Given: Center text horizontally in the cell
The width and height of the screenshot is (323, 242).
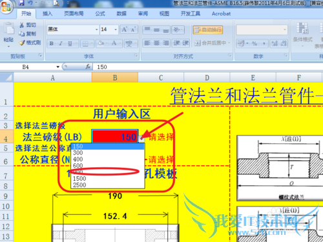Looking at the screenshot, I should [156, 43].
